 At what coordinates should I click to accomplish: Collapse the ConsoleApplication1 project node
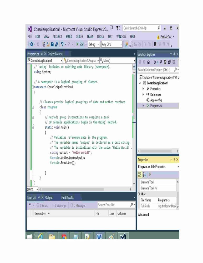coord(140,83)
